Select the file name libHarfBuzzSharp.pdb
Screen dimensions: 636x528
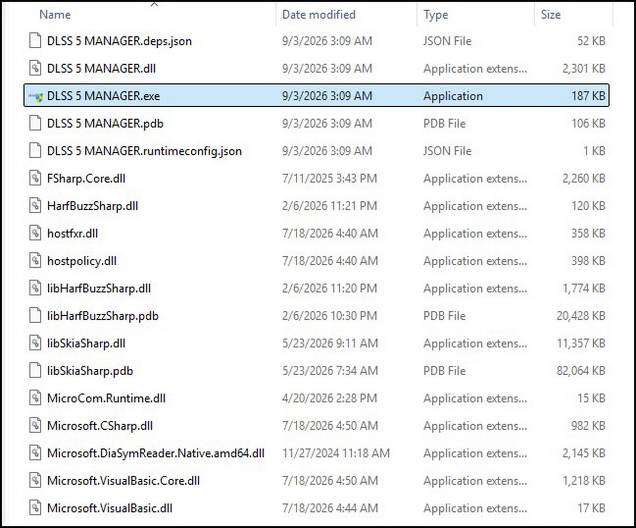pos(103,316)
